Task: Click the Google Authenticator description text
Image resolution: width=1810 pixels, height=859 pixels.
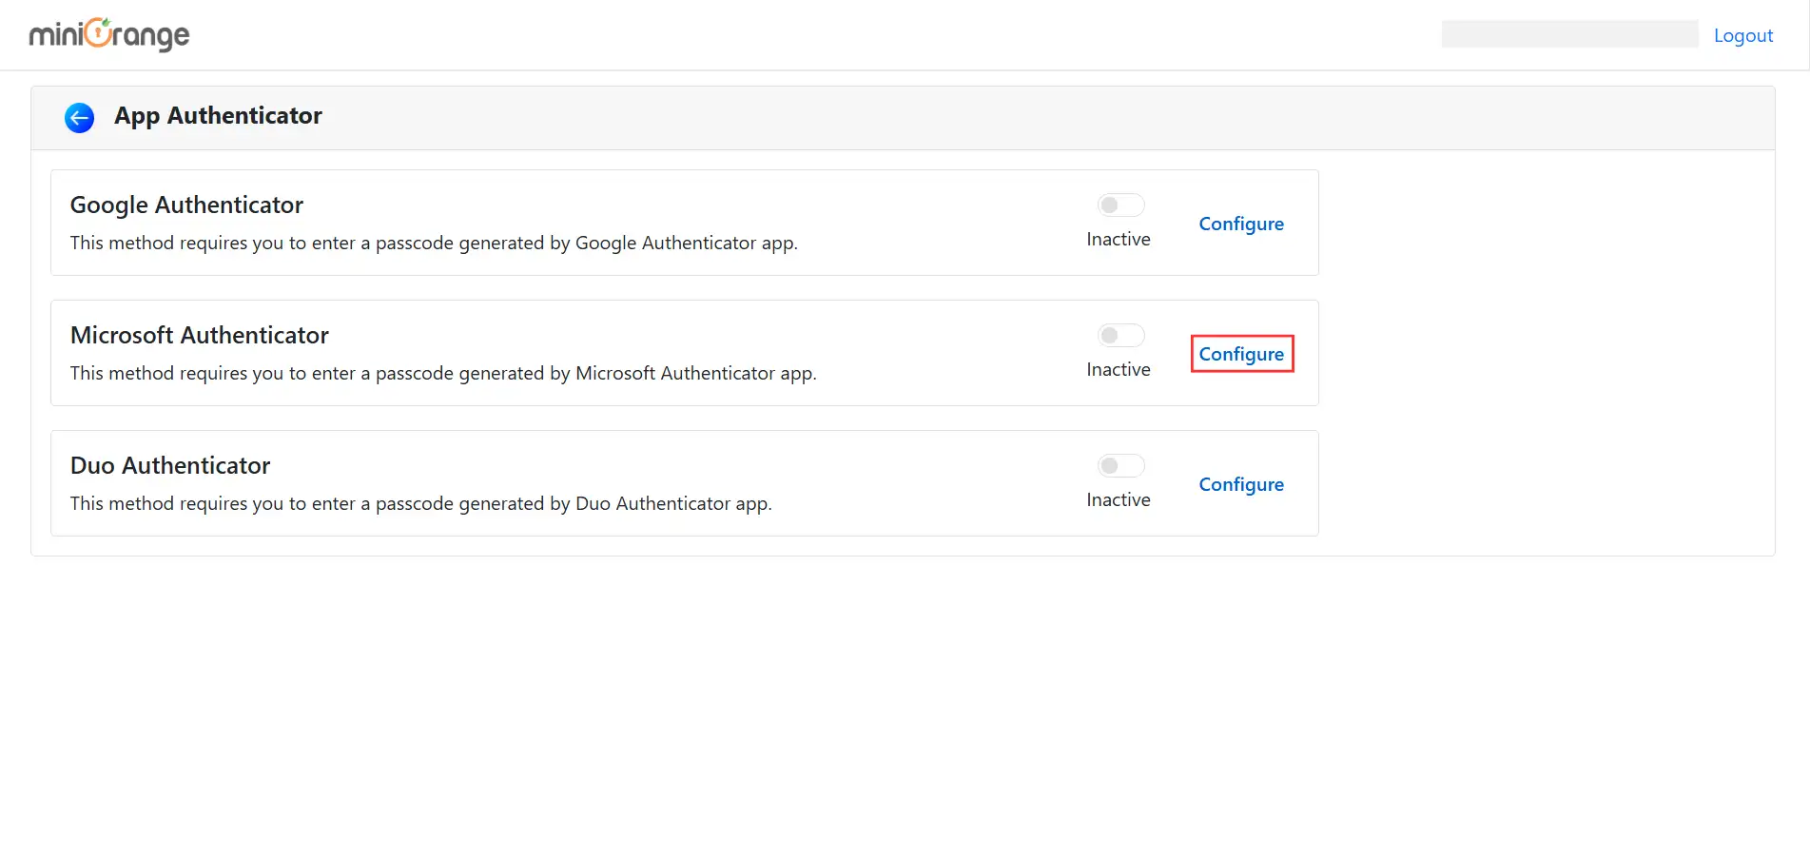Action: point(434,243)
